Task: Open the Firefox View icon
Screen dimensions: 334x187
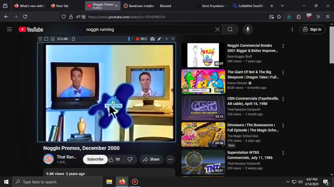Action: click(x=5, y=6)
